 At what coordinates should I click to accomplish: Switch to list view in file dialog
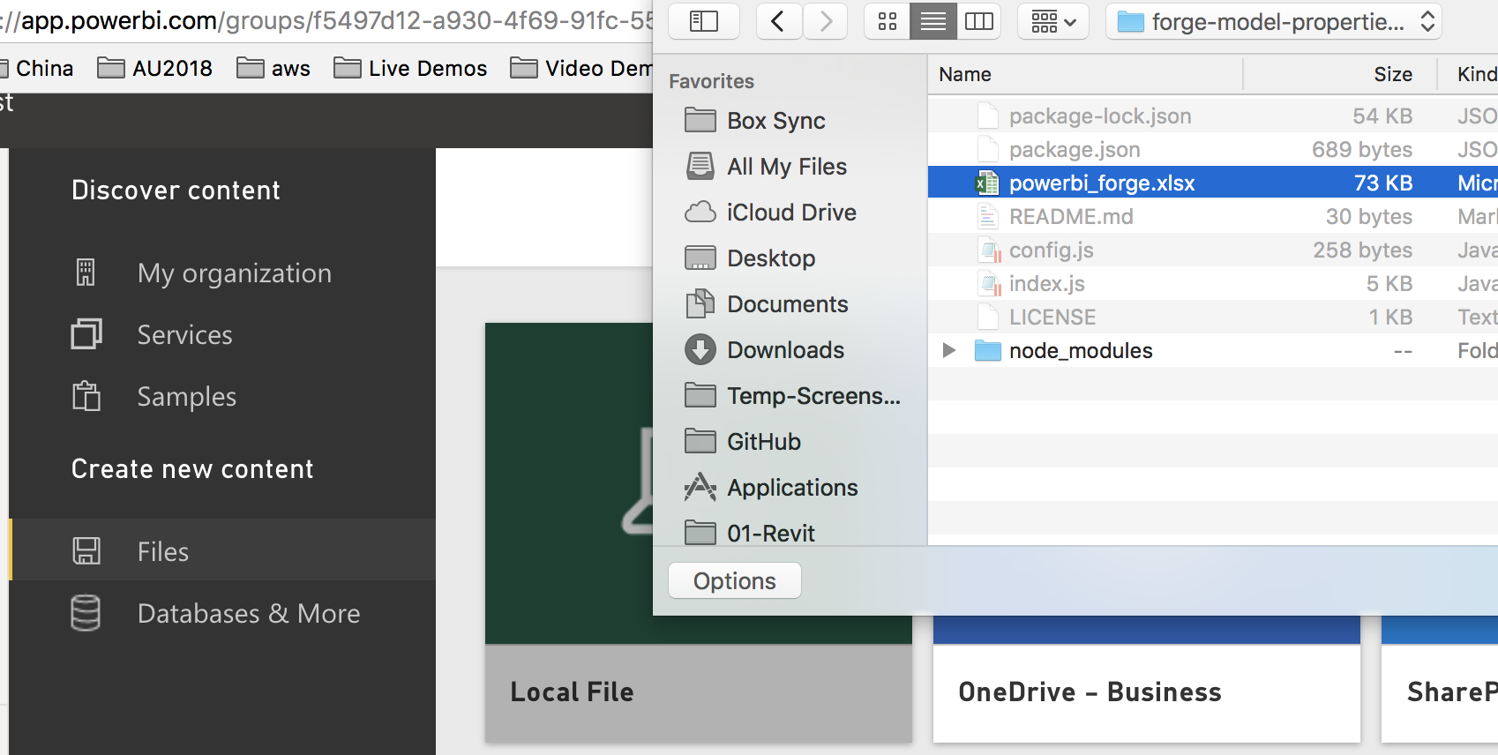933,21
